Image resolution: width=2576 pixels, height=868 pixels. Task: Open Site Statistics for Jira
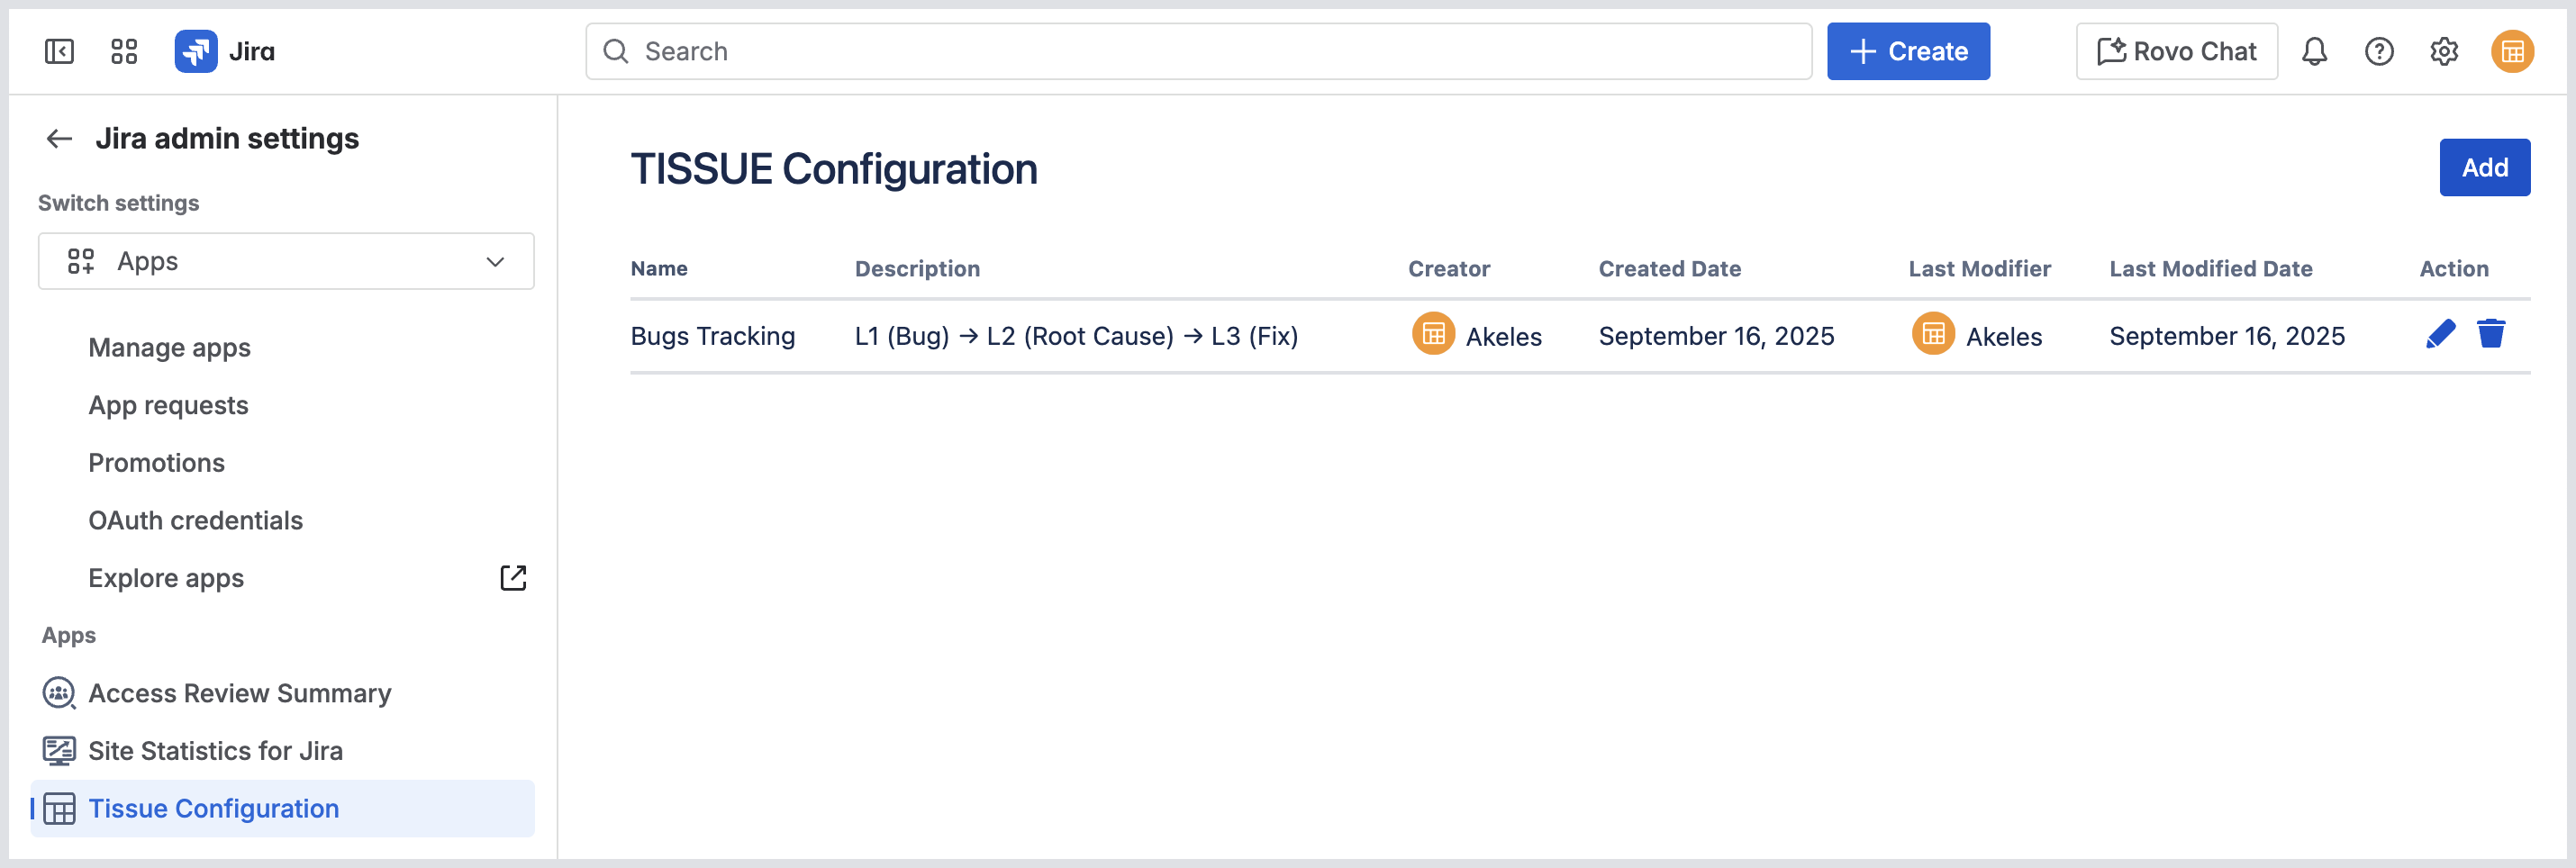tap(215, 751)
